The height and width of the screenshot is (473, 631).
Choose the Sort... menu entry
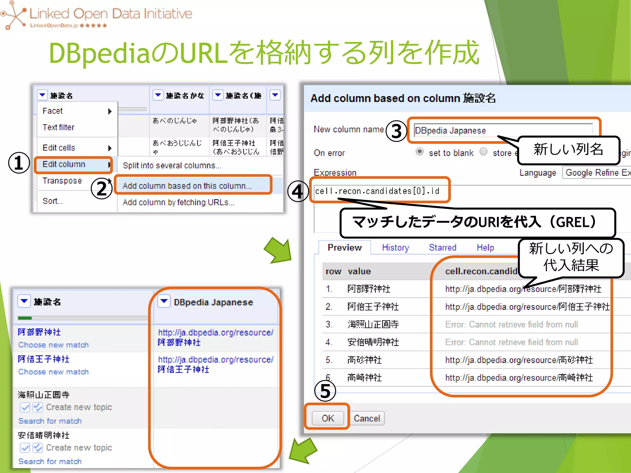pos(53,201)
